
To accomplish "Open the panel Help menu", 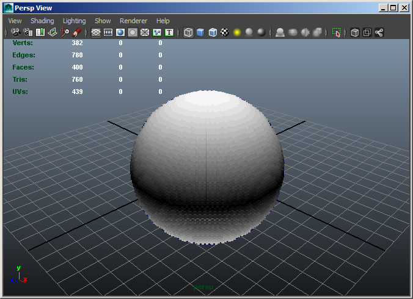I will pyautogui.click(x=163, y=21).
